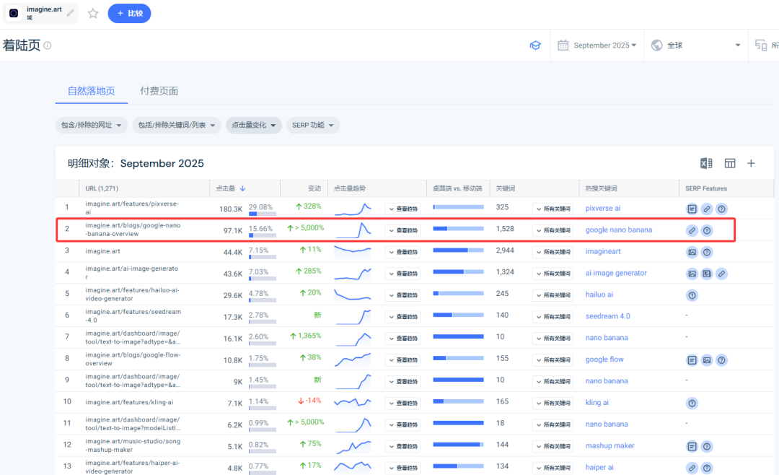Click the devices icon at top right
Image resolution: width=779 pixels, height=475 pixels.
pyautogui.click(x=761, y=45)
